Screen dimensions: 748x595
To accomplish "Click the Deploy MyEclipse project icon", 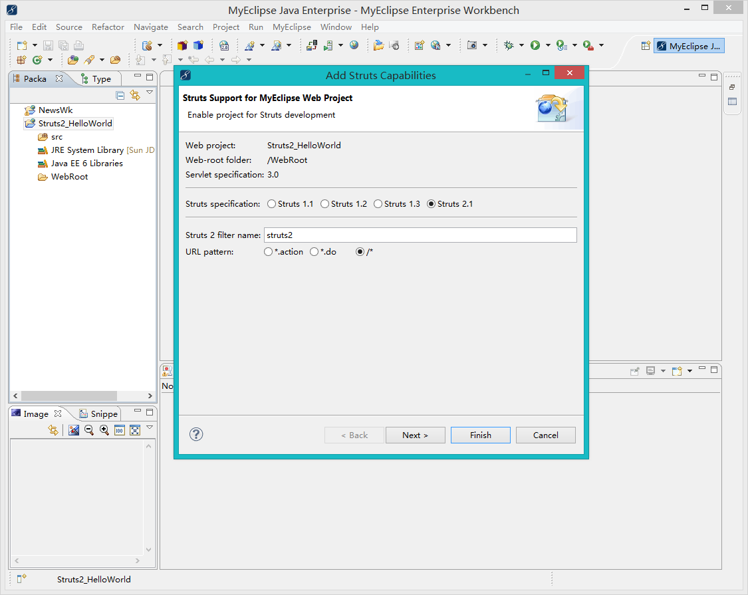I will coord(312,45).
